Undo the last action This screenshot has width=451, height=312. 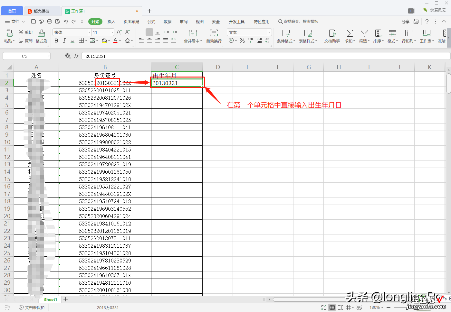(66, 22)
